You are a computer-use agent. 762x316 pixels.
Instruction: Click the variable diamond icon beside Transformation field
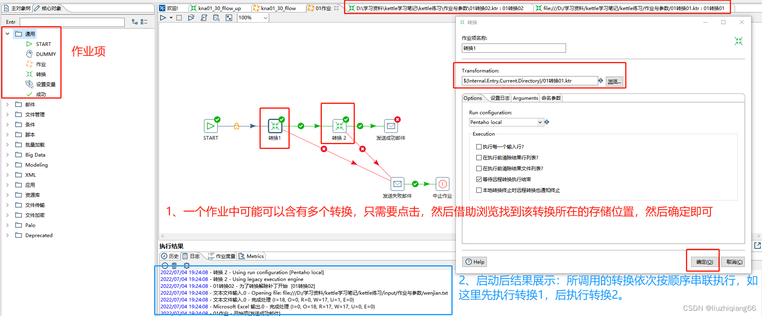tap(601, 81)
